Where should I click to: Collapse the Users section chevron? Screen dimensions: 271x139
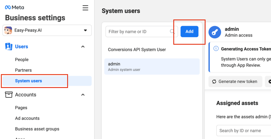(83, 47)
